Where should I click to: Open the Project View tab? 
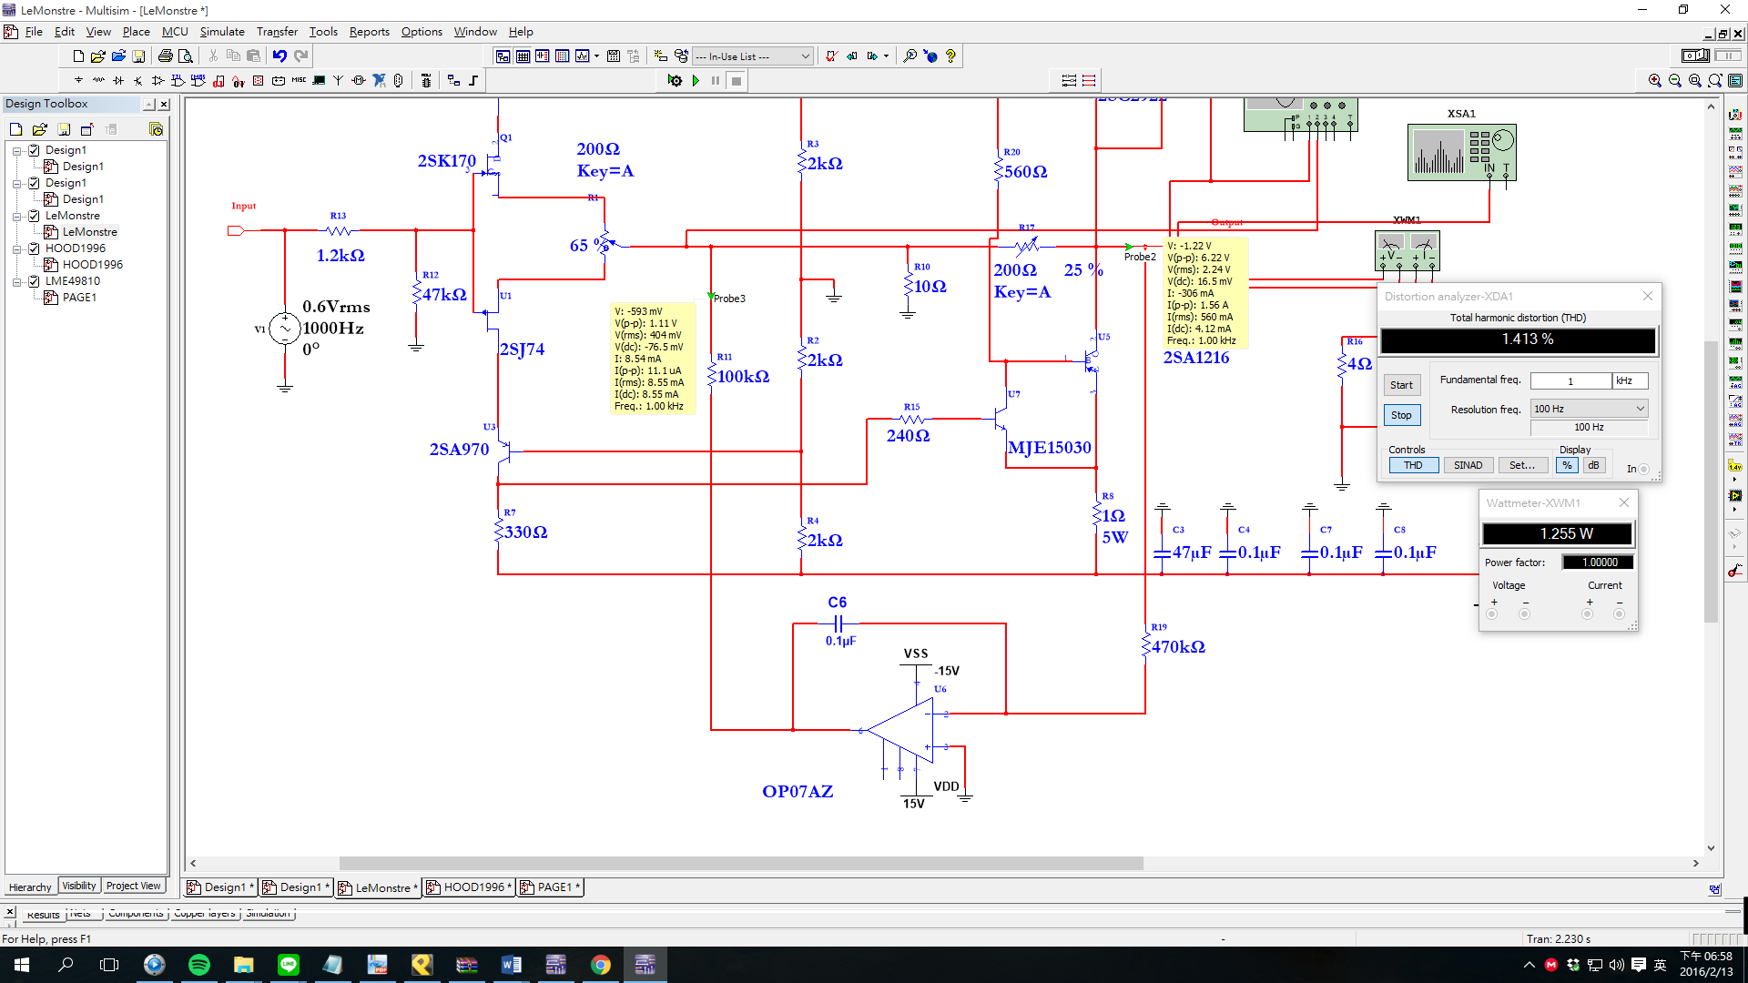(133, 887)
